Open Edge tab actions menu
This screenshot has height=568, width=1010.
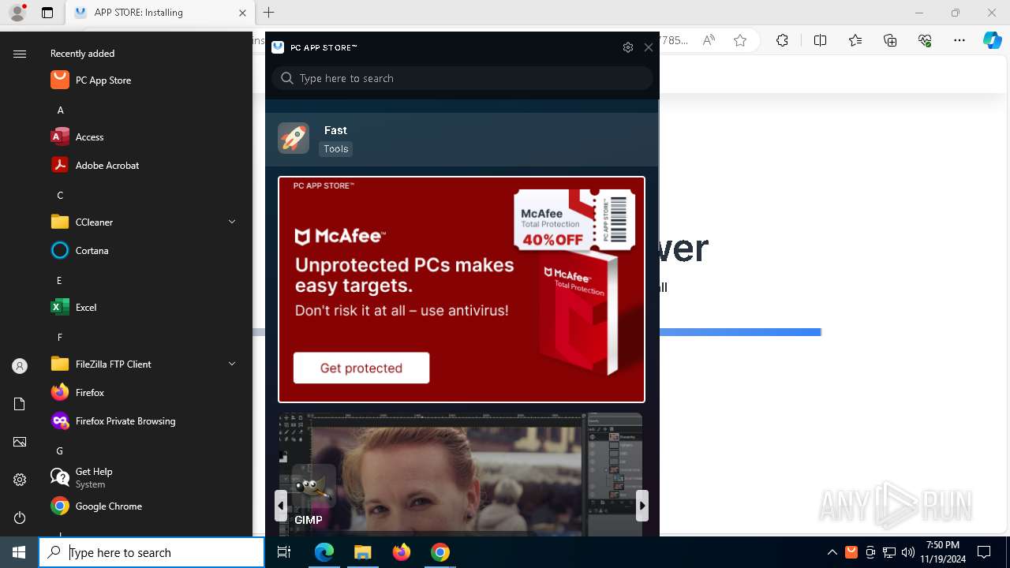[47, 13]
